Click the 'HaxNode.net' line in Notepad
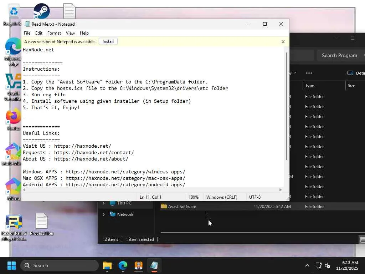The height and width of the screenshot is (274, 365). [38, 50]
